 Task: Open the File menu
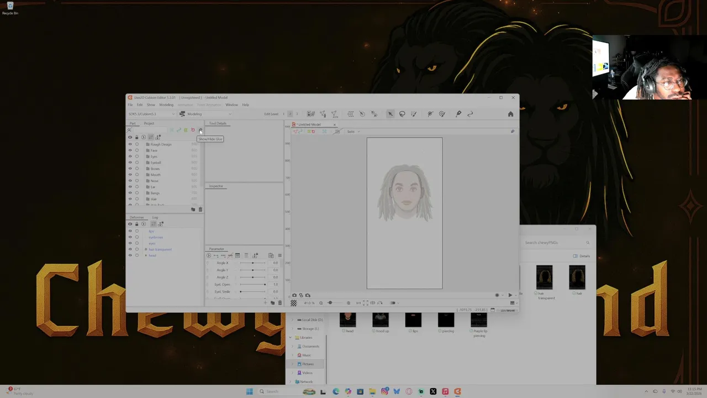pyautogui.click(x=130, y=104)
